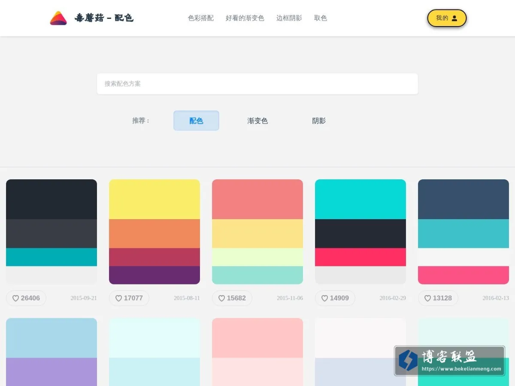Heart the palette with 15682 likes
Viewport: 515px width, 386px height.
coord(232,298)
